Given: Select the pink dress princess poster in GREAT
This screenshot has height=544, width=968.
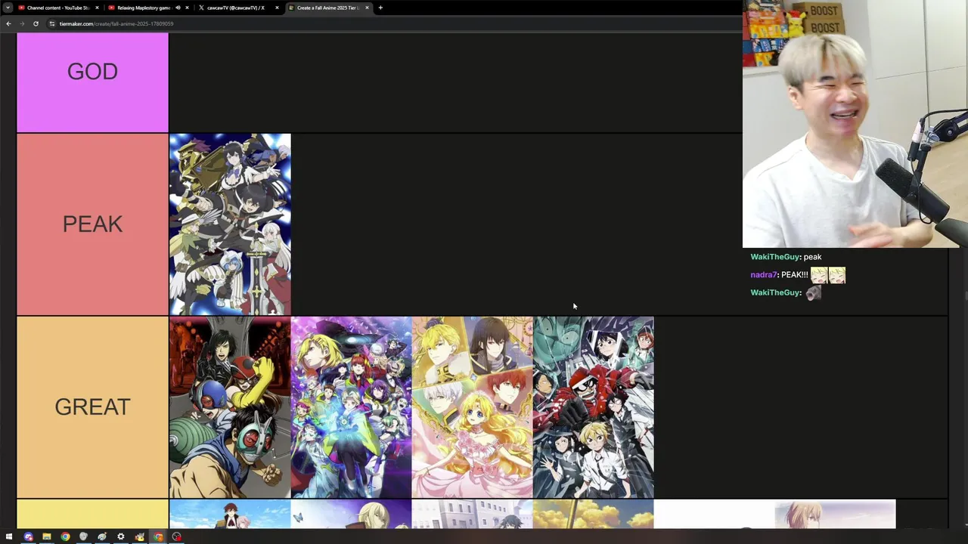Looking at the screenshot, I should (x=472, y=407).
